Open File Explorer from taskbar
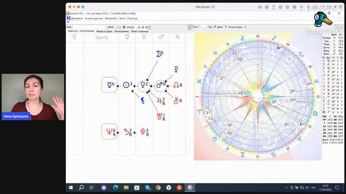This screenshot has width=346, height=194. pyautogui.click(x=126, y=188)
